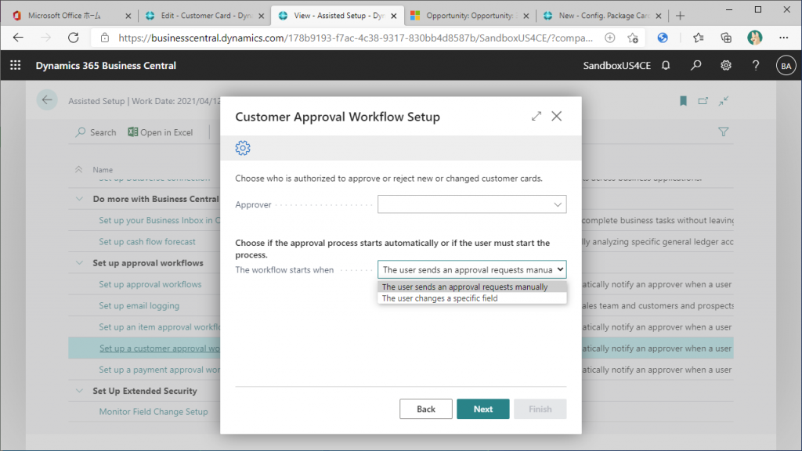Toggle the workflow starts when combo box
Screen dimensions: 802x451
(x=472, y=269)
